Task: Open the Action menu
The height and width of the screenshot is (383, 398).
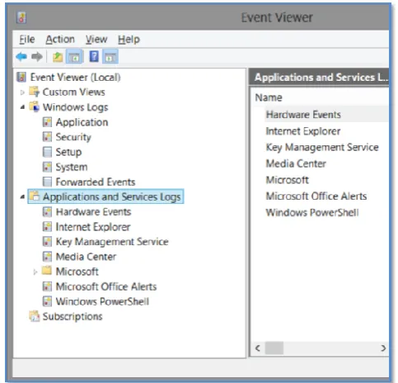Action: [60, 40]
